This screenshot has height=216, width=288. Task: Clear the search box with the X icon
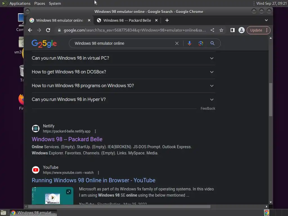177,43
